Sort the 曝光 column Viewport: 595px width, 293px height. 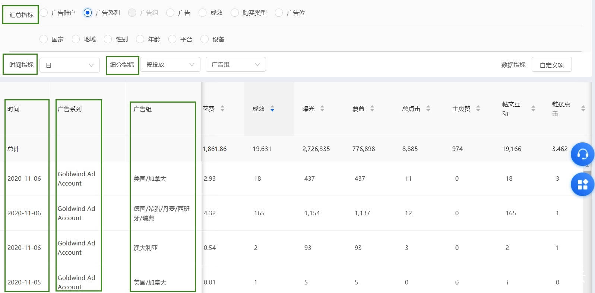(x=322, y=109)
